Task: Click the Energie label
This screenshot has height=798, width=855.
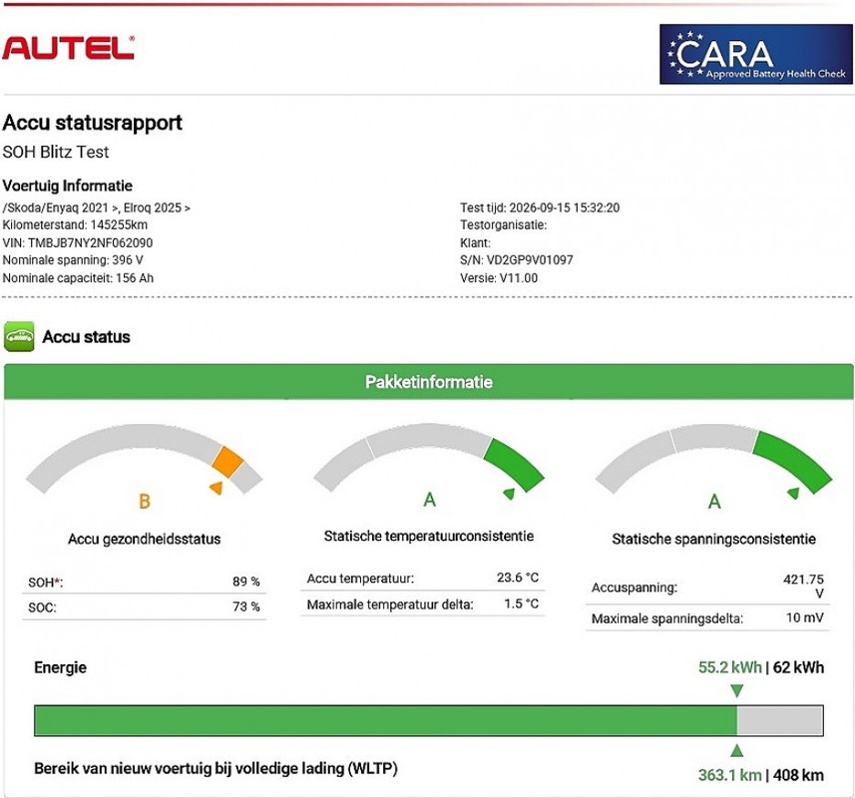Action: [x=61, y=667]
